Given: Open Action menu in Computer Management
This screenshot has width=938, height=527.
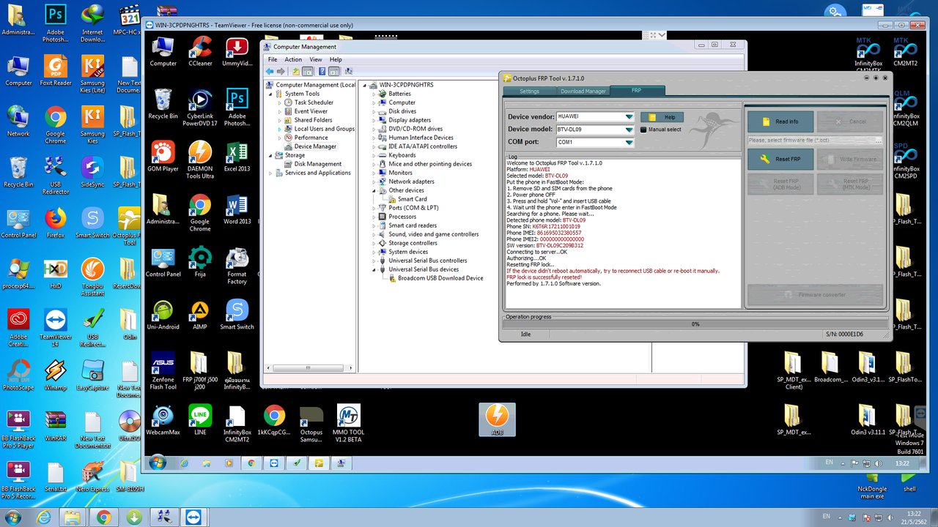Looking at the screenshot, I should click(x=293, y=59).
